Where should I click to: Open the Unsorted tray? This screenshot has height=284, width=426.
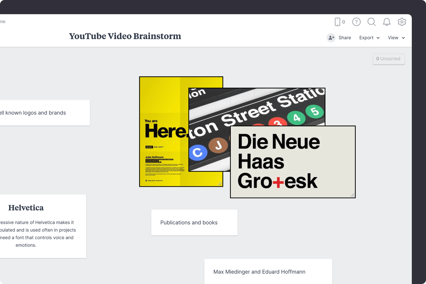click(x=389, y=59)
